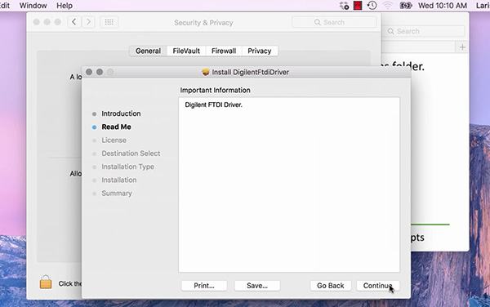Go Back to the previous installer step

330,286
